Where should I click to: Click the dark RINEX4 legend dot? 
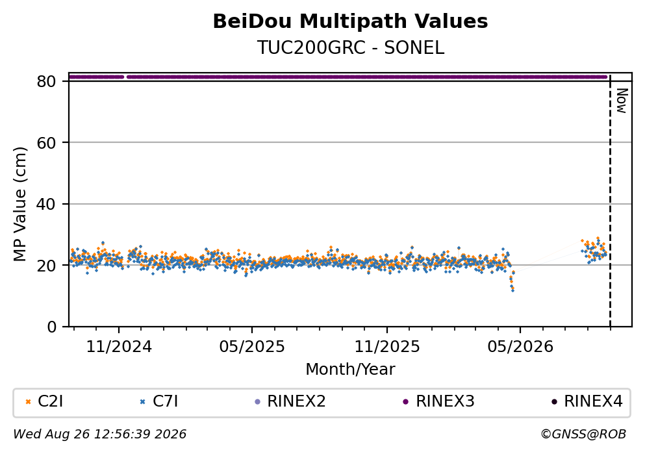554,402
